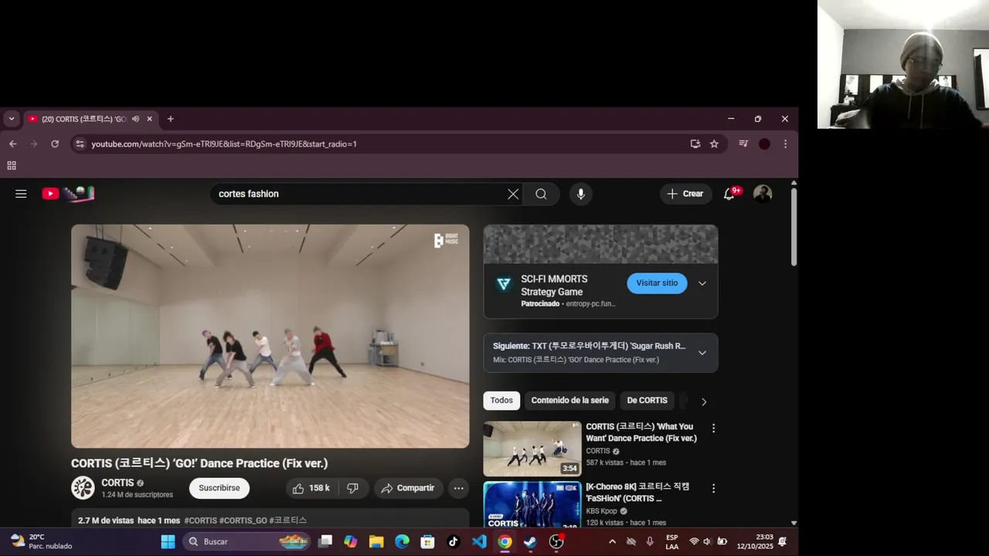The width and height of the screenshot is (989, 556).
Task: Open Chrome media controls icon
Action: pyautogui.click(x=743, y=144)
